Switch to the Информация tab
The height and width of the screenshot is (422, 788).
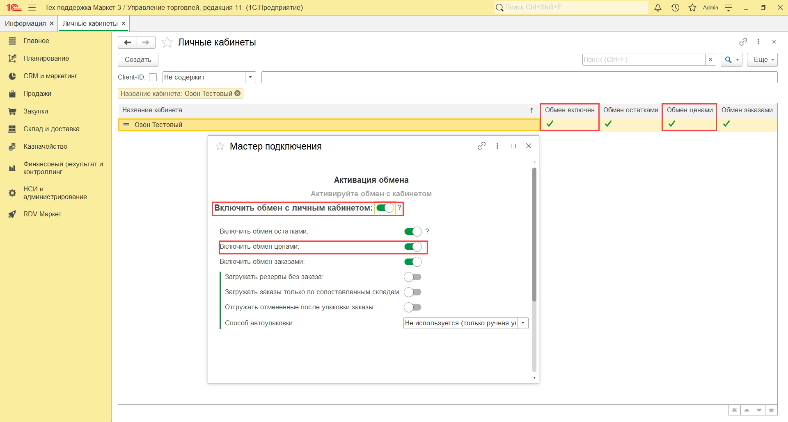[25, 24]
